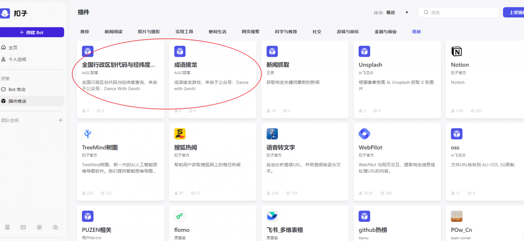Screen dimensions: 524x241
Task: Open the 主页 home icon in the sidebar
Action: pos(4,48)
